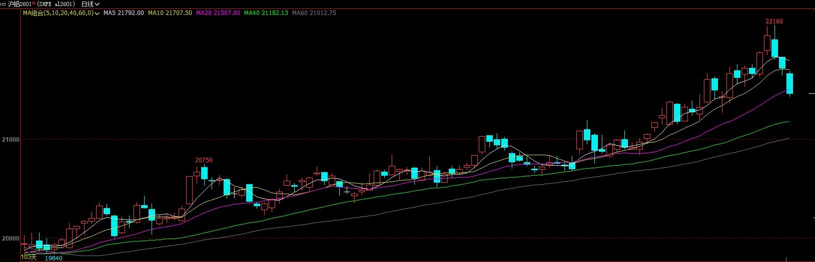Viewport: 815px width, 262px height.
Task: Click the 20750 peak price label
Action: click(204, 160)
